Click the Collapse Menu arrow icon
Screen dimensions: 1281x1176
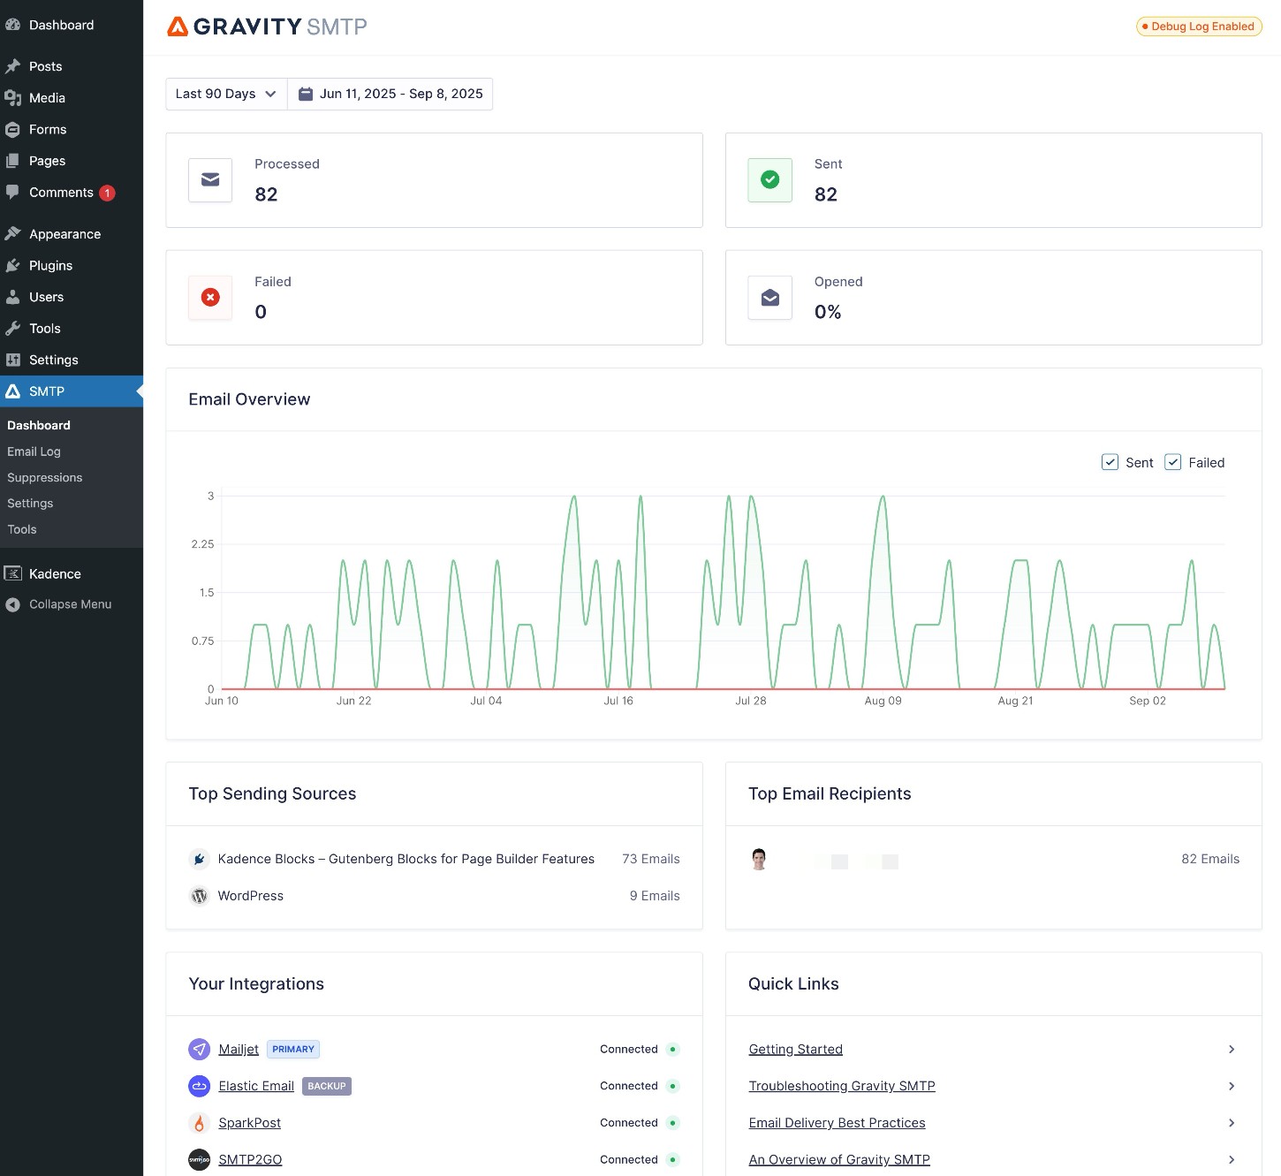(12, 605)
